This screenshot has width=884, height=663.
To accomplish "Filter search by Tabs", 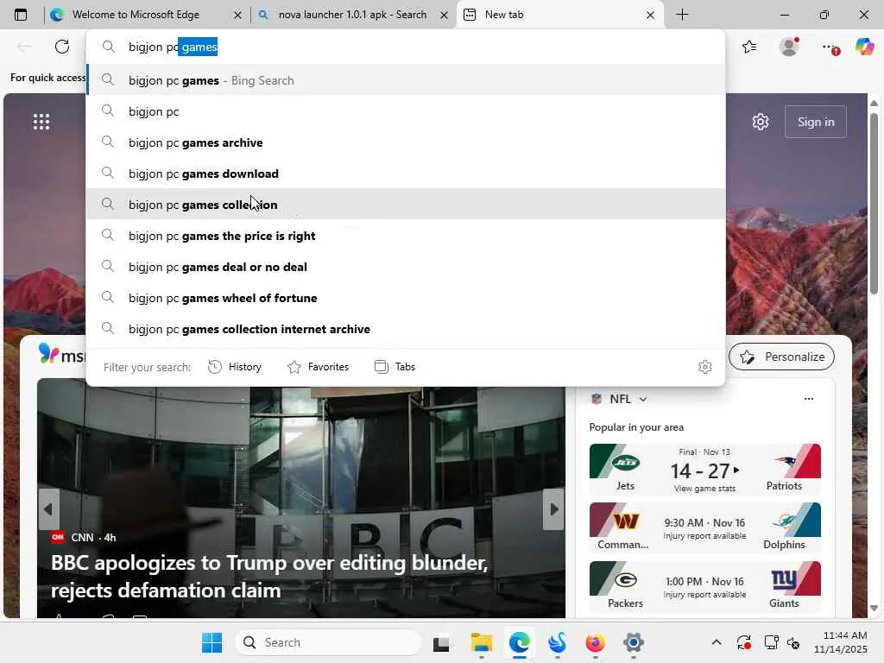I will (x=395, y=367).
